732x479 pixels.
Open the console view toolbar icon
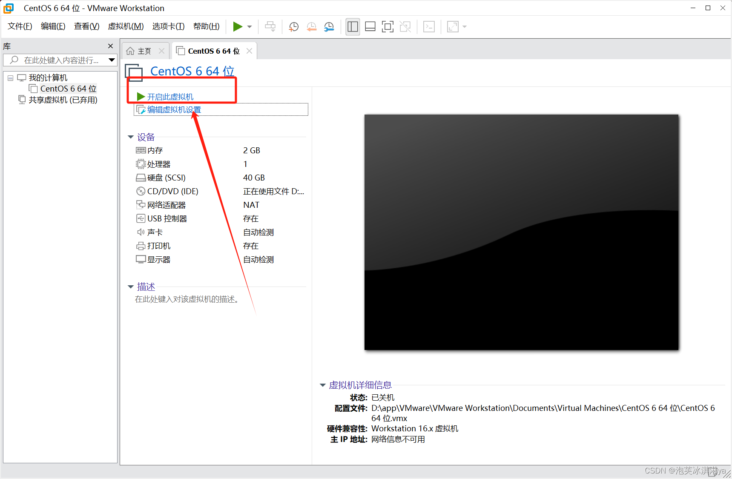pos(429,27)
